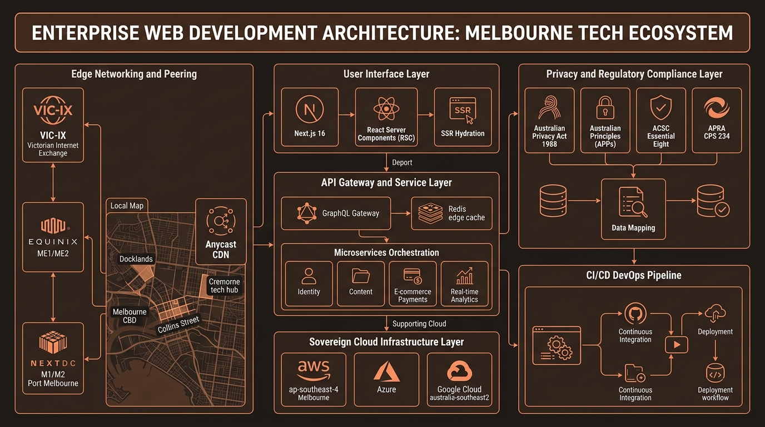Click the AWS logo icon
The height and width of the screenshot is (427, 765).
coord(314,370)
